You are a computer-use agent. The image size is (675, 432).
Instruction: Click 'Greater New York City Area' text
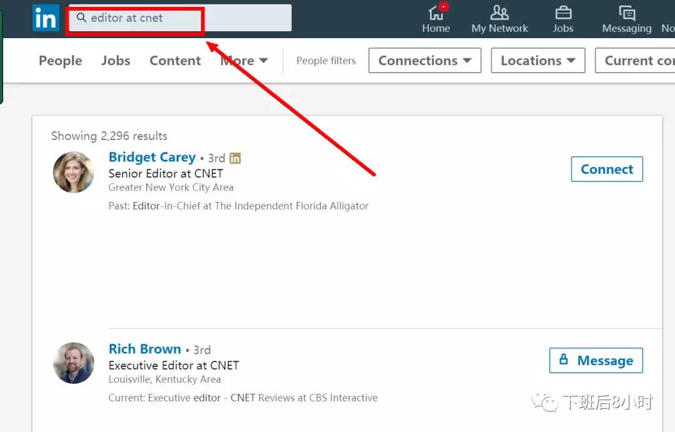[x=171, y=188]
